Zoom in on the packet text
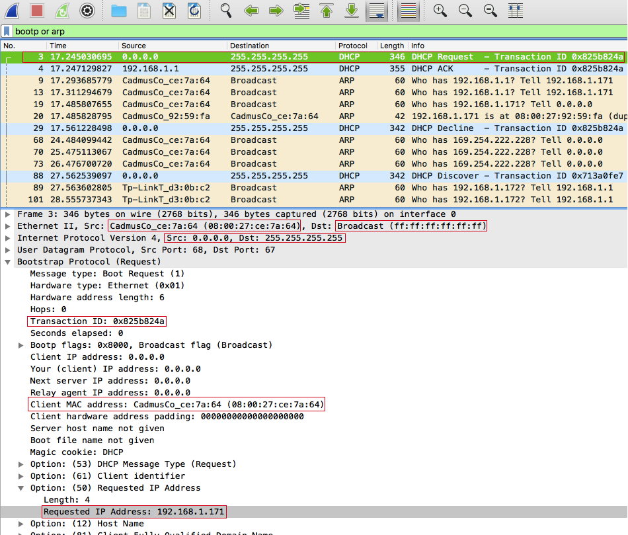The image size is (628, 535). coord(440,11)
